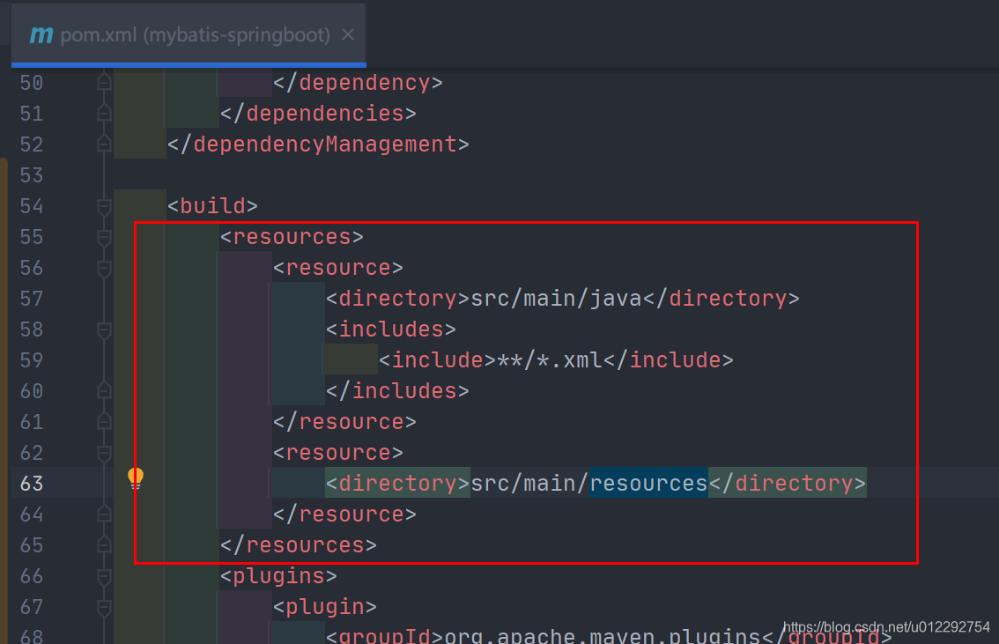This screenshot has width=999, height=644.
Task: Collapse the includes tag fold on line 58
Action: pyautogui.click(x=104, y=330)
